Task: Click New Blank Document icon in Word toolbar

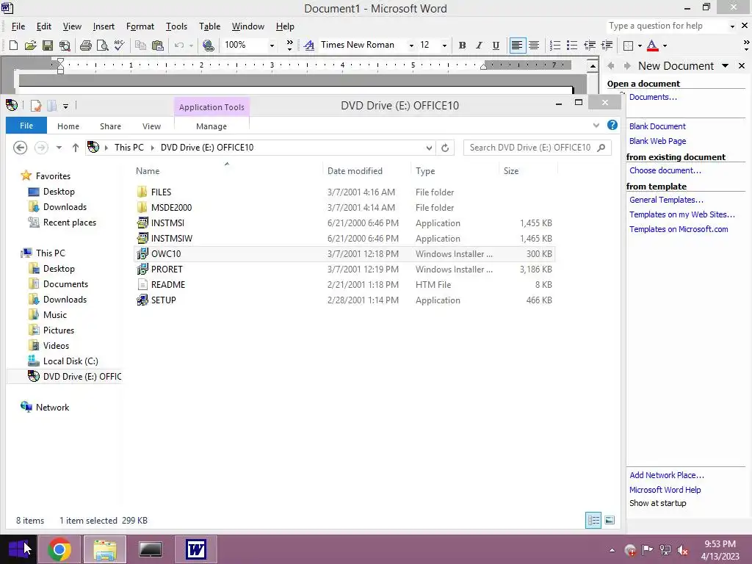Action: (x=13, y=45)
